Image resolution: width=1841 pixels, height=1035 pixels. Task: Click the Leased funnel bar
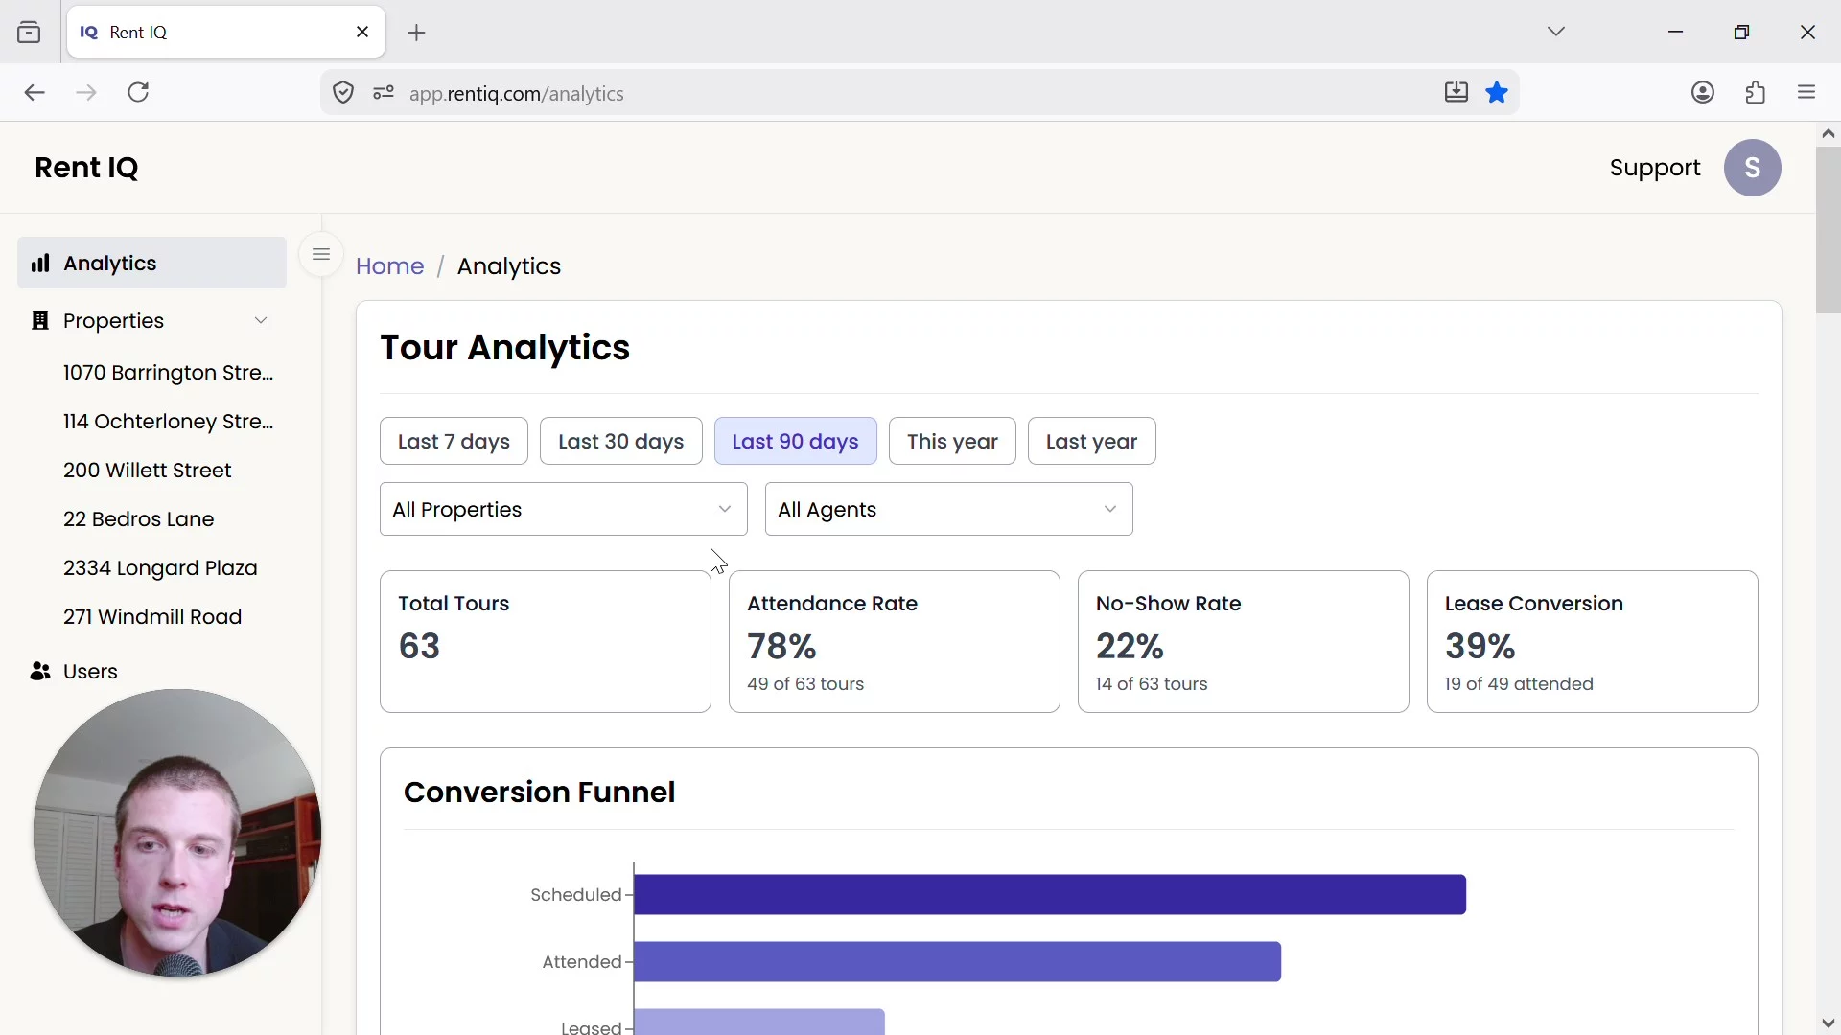tap(759, 1022)
